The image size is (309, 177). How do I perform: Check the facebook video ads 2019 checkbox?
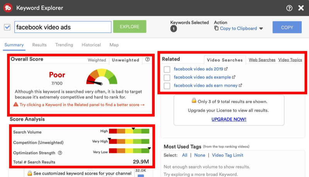click(167, 70)
